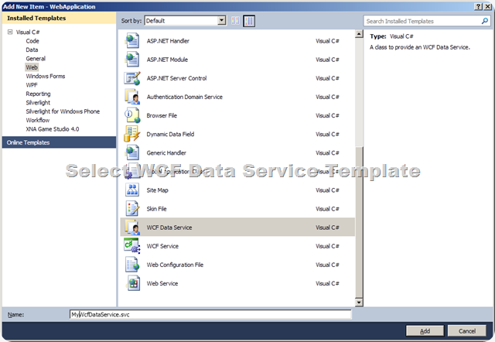Select Web Configuration File template name
This screenshot has height=342, width=495.
175,265
